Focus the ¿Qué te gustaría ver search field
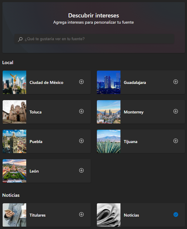 (x=94, y=39)
